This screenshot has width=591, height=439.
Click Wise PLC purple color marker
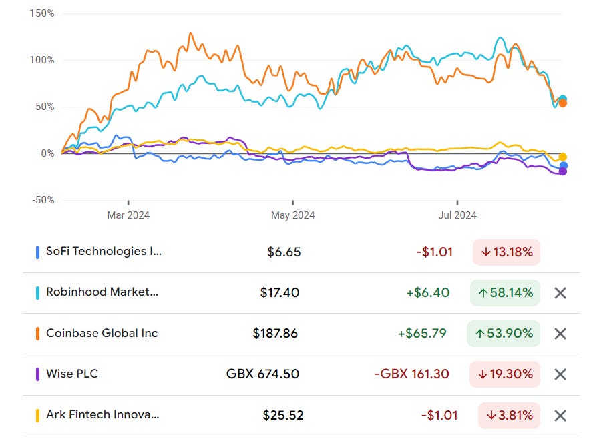37,374
